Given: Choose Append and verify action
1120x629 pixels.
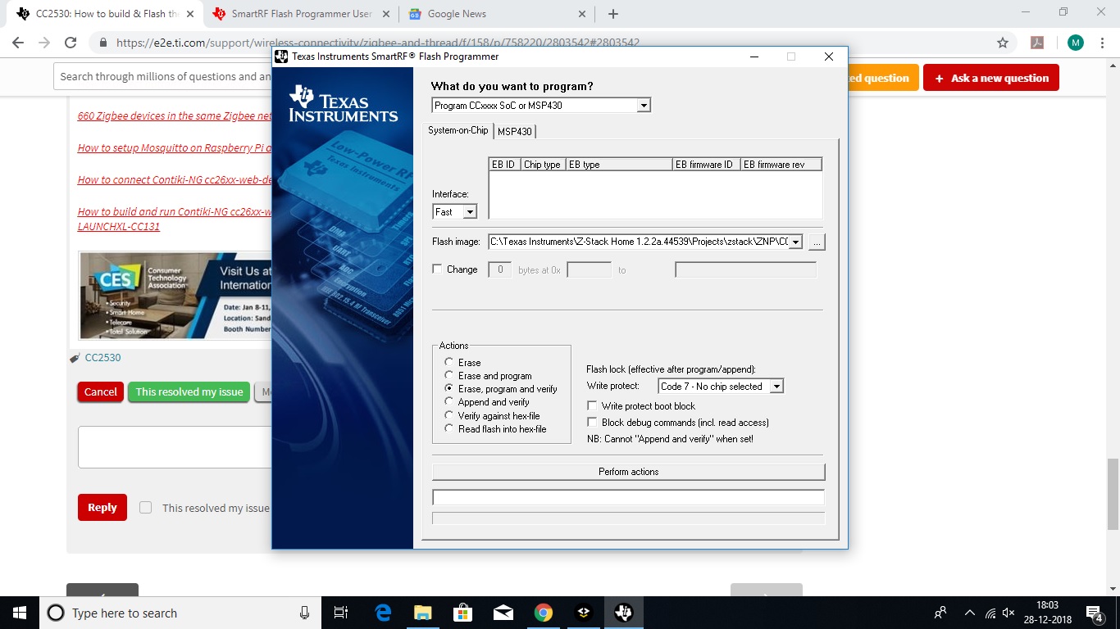Looking at the screenshot, I should tap(448, 401).
